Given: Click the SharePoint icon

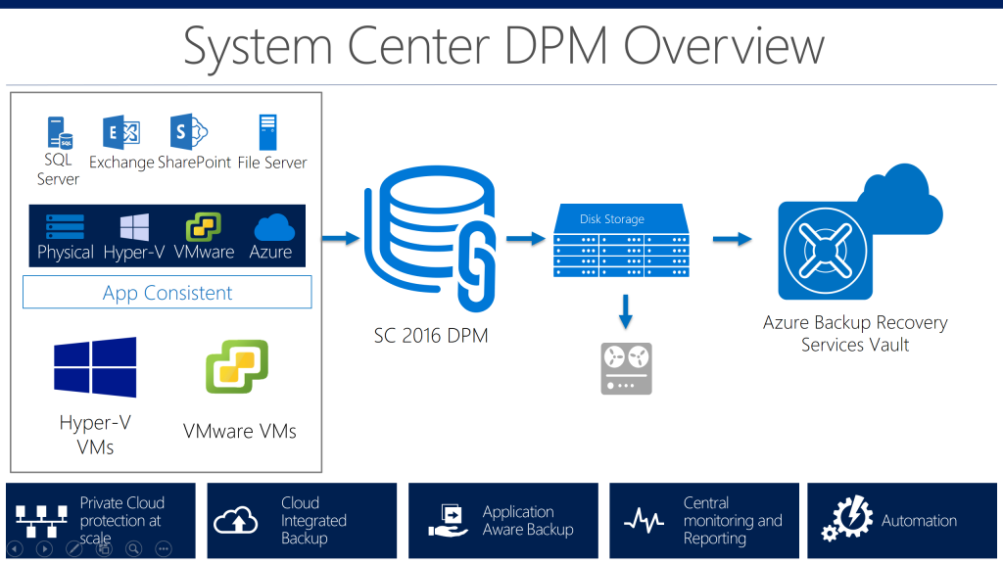Looking at the screenshot, I should pos(189,132).
